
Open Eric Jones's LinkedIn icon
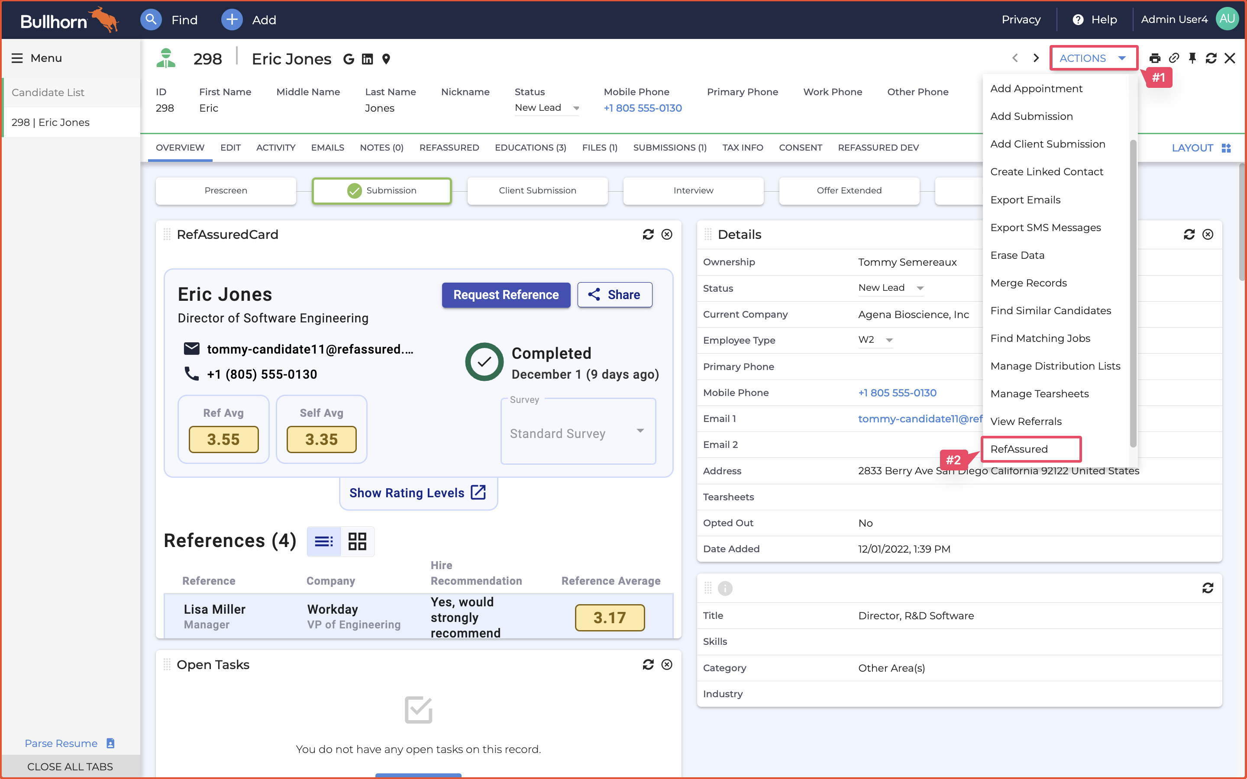[x=367, y=59]
